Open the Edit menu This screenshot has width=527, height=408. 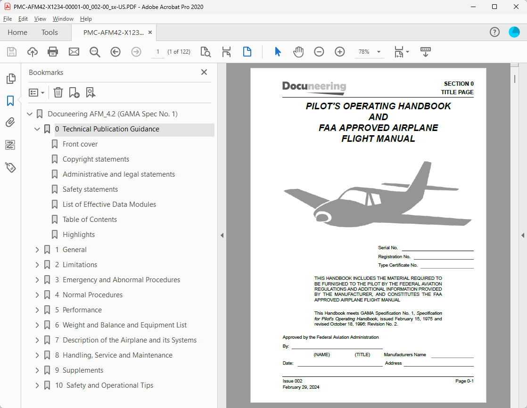coord(23,19)
